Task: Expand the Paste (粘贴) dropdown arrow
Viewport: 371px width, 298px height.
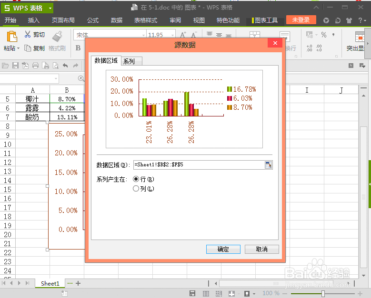Action: (x=18, y=48)
